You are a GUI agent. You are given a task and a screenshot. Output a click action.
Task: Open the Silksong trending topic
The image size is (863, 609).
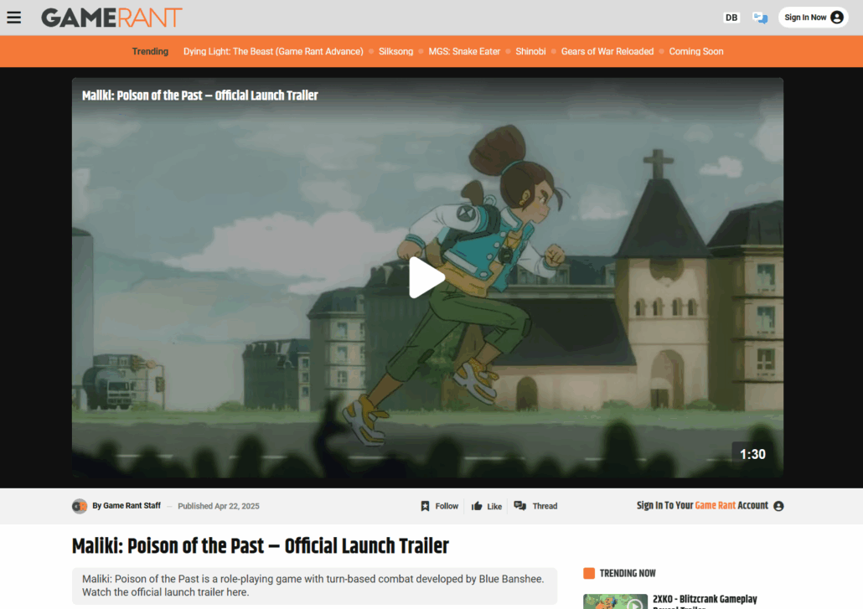coord(395,51)
